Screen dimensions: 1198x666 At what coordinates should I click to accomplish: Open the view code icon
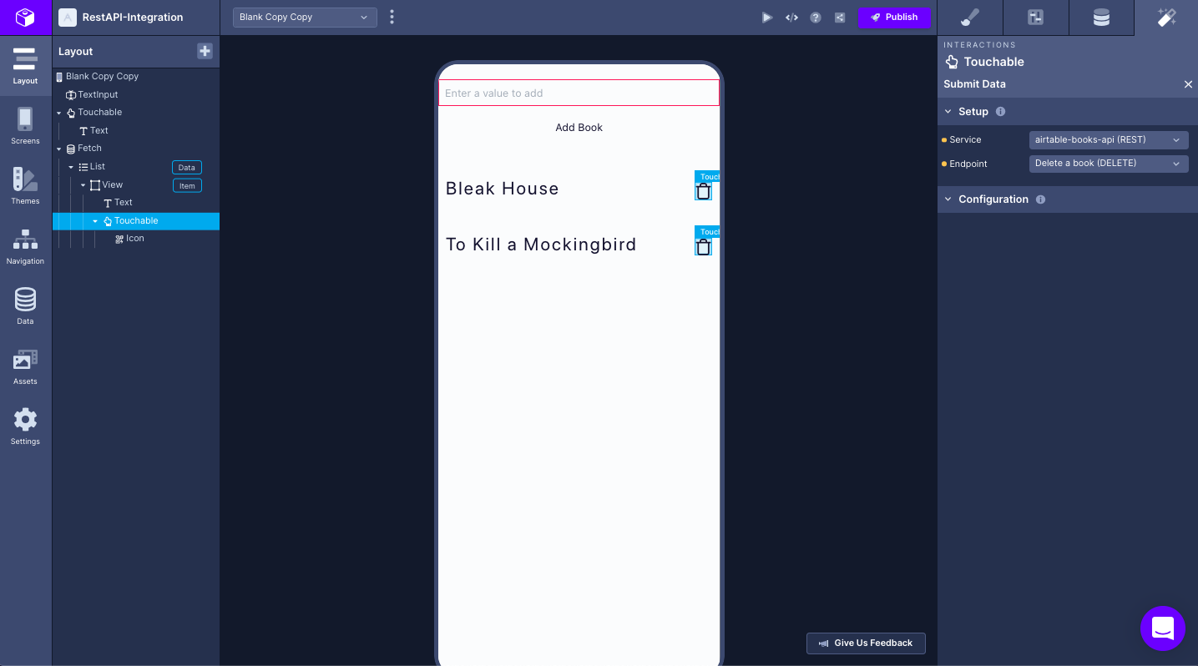tap(791, 18)
